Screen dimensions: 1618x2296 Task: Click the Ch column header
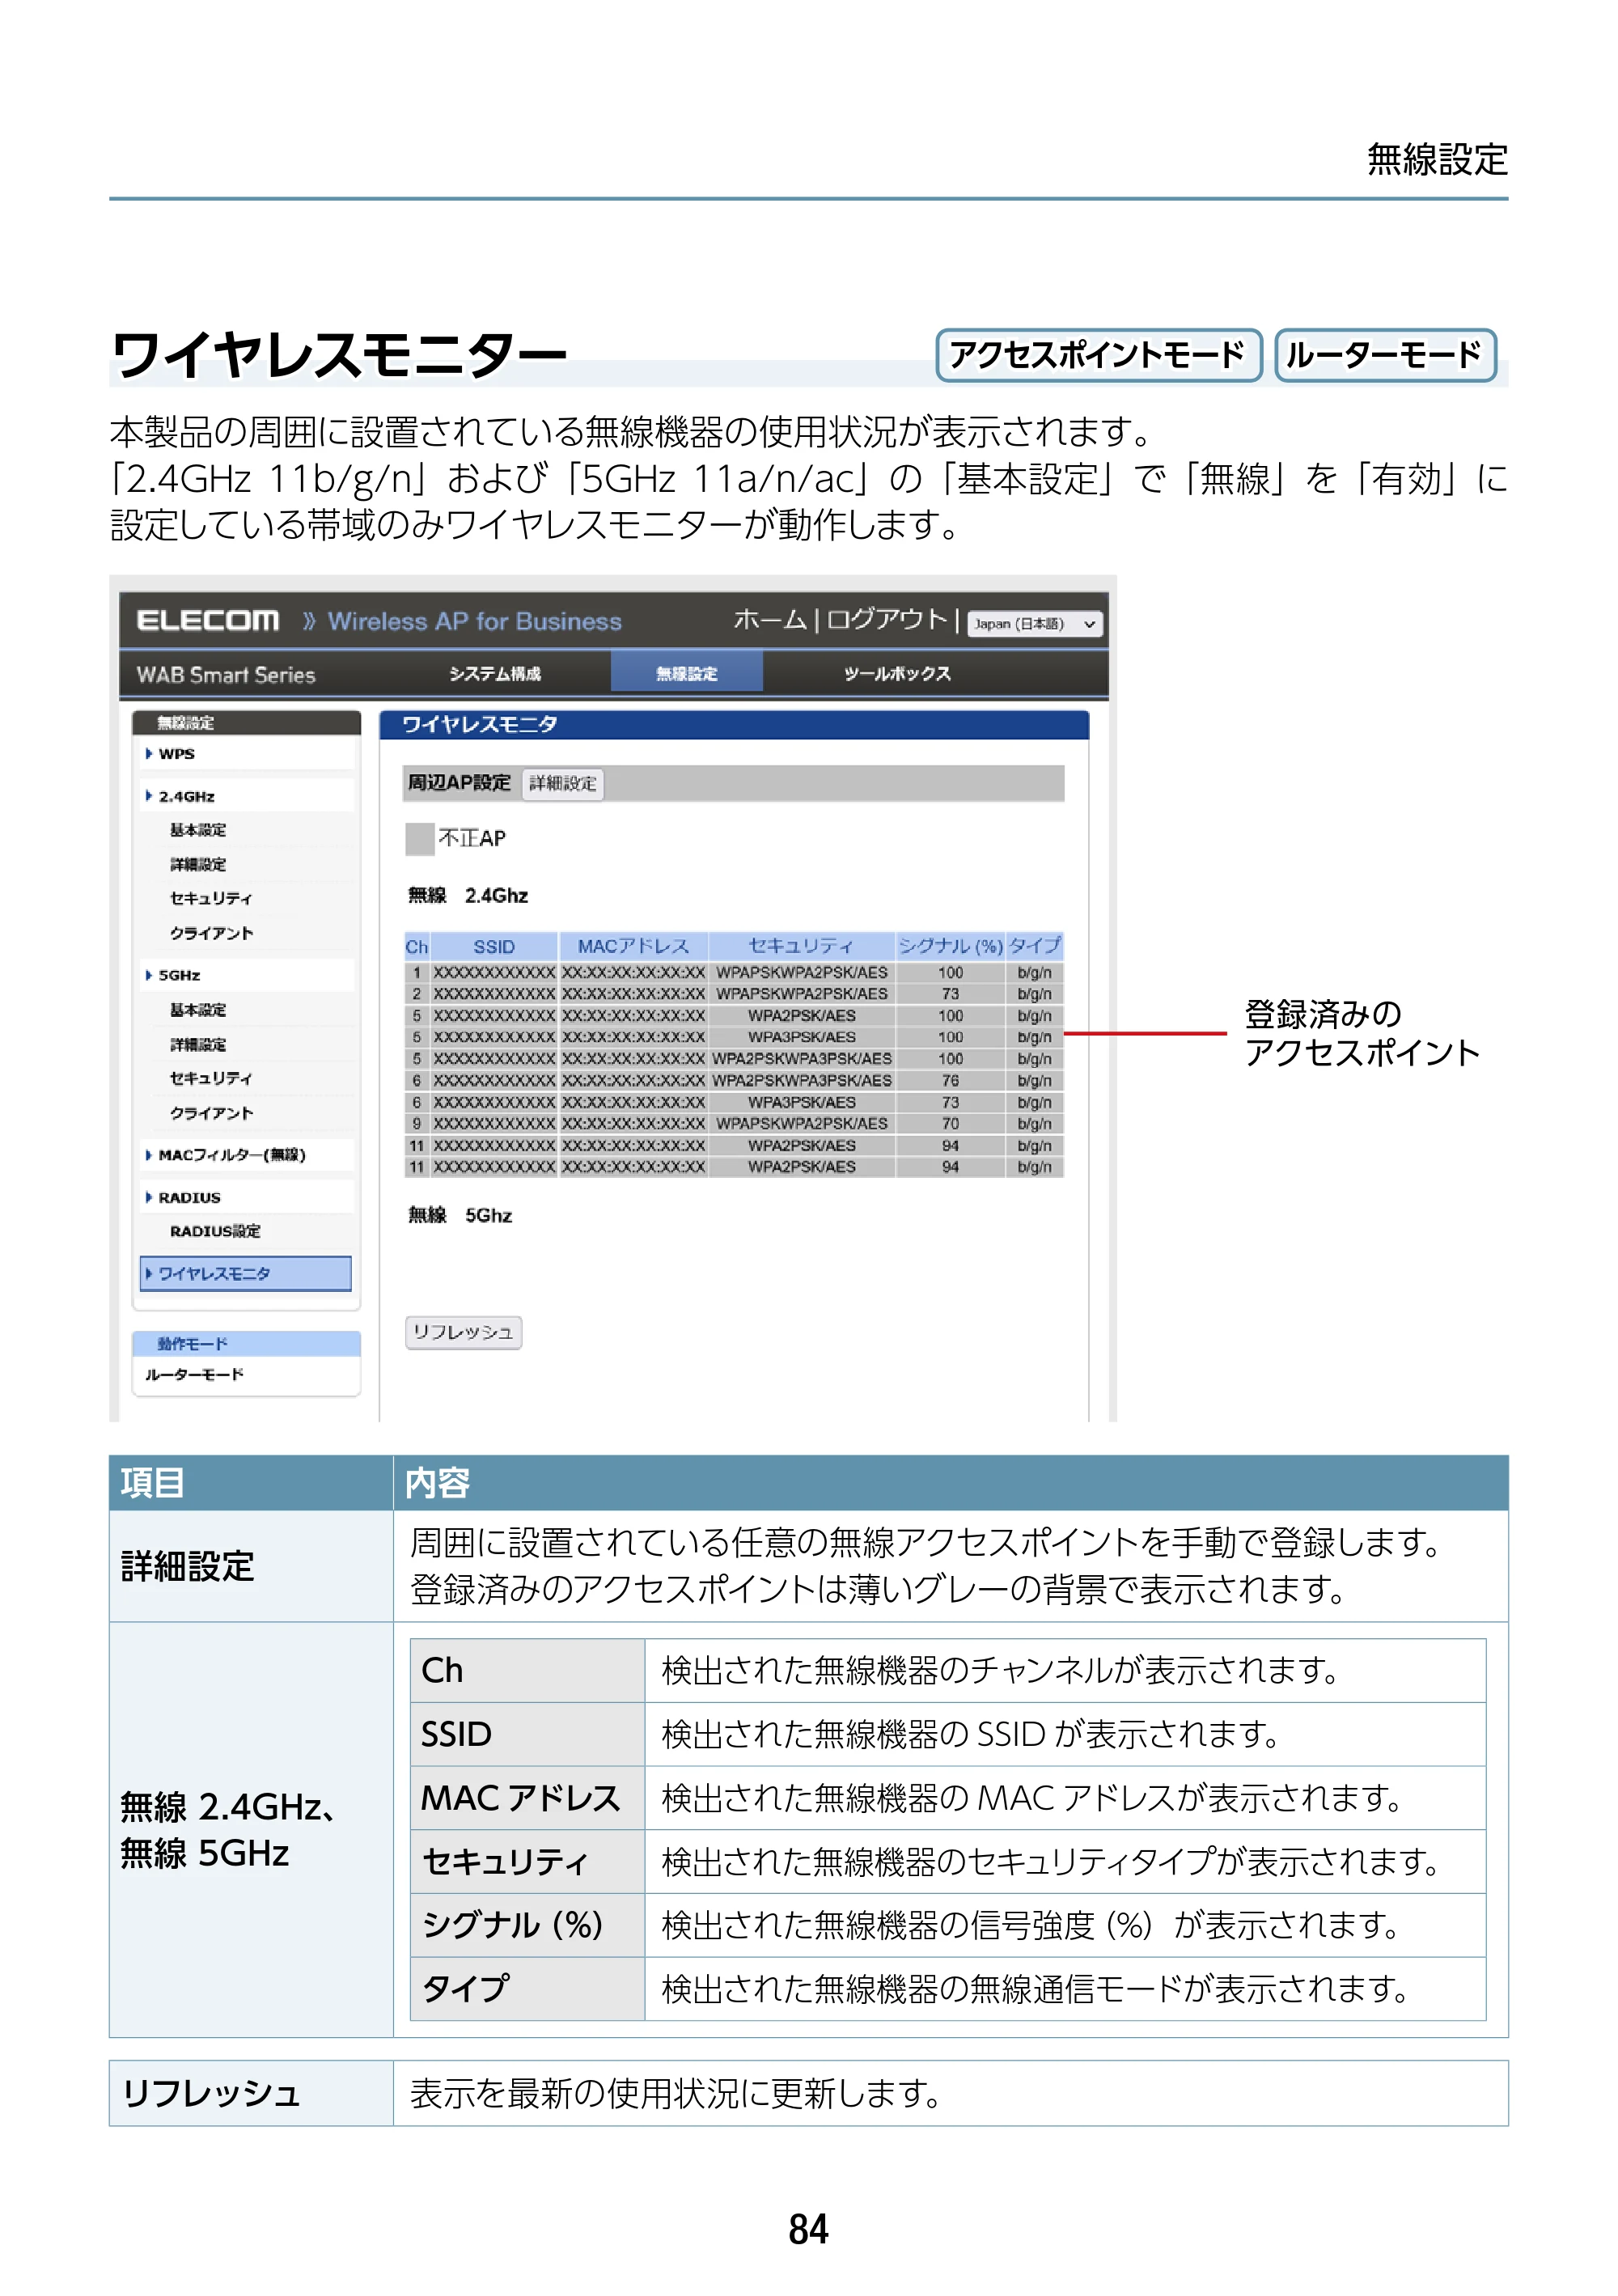[416, 946]
